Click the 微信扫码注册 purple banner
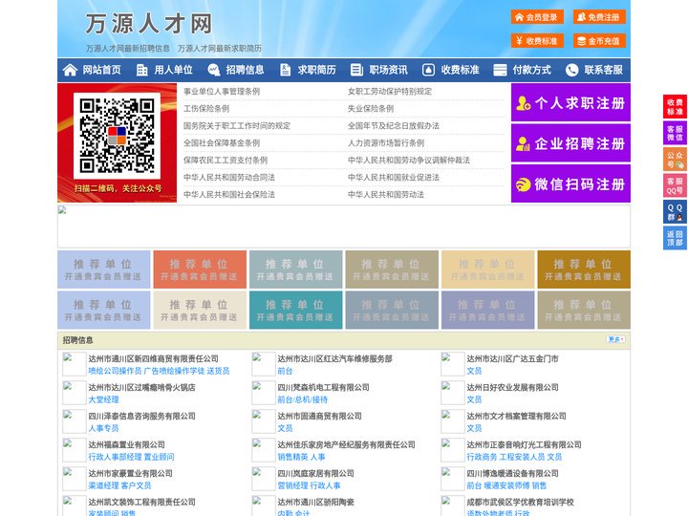 point(570,183)
